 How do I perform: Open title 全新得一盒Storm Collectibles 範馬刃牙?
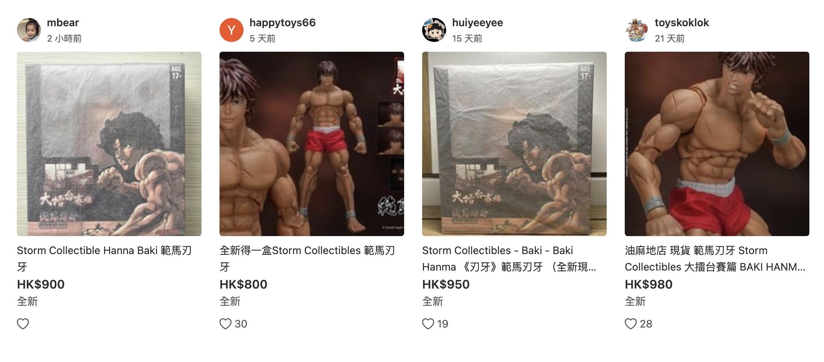(x=307, y=259)
